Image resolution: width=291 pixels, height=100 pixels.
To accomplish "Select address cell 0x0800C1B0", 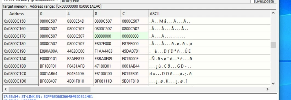I will (x=21, y=66).
